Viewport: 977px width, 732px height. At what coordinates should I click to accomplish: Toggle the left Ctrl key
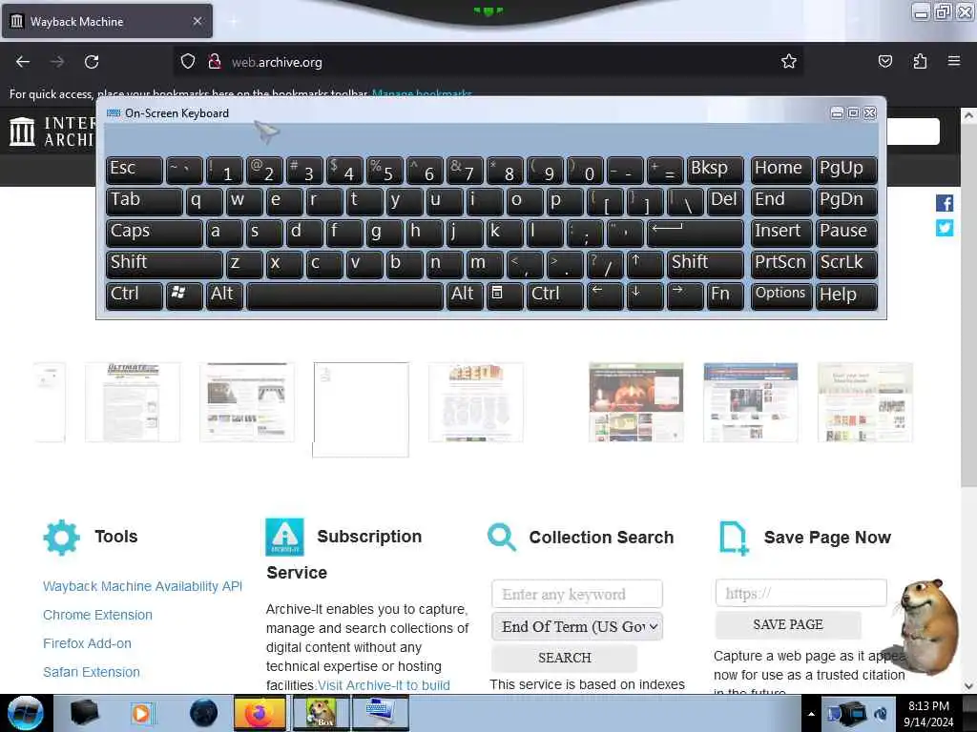134,295
